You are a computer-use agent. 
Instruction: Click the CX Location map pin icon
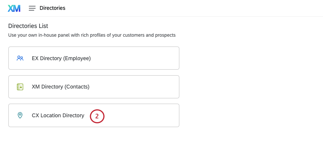20,115
